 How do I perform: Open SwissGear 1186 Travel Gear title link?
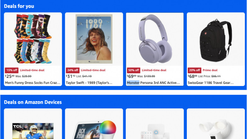(210, 83)
